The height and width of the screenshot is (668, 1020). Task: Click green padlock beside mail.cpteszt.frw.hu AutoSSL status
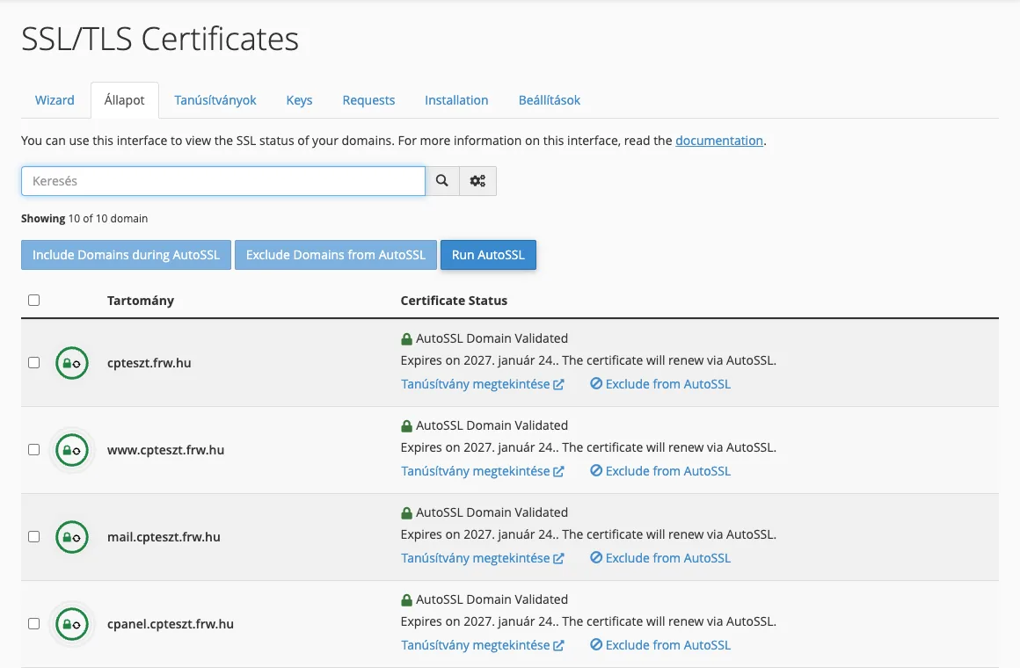406,513
